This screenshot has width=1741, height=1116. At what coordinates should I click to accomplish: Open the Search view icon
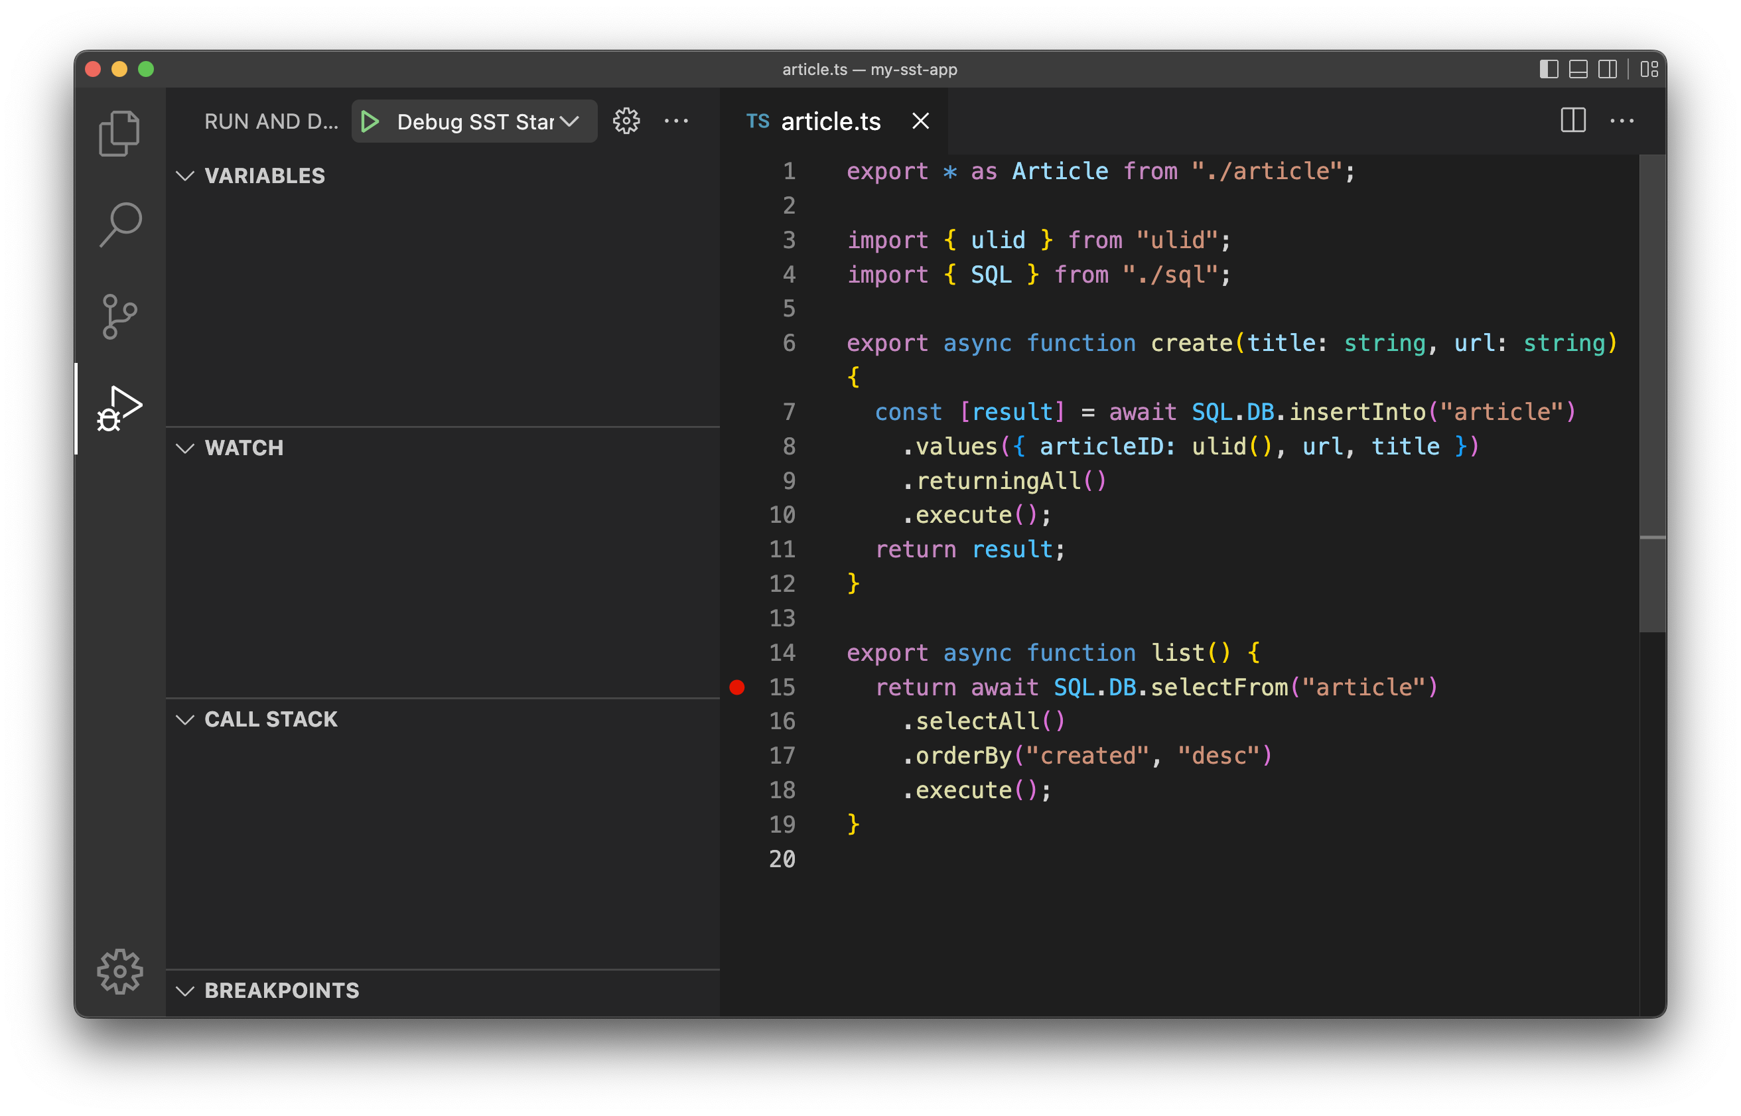pos(119,223)
